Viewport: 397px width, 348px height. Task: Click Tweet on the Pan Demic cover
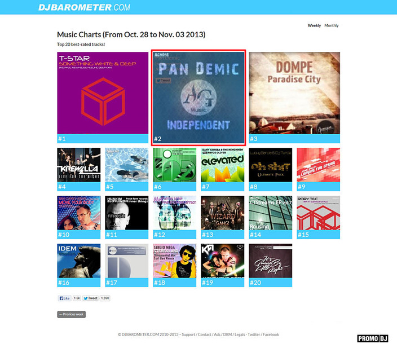tap(164, 80)
